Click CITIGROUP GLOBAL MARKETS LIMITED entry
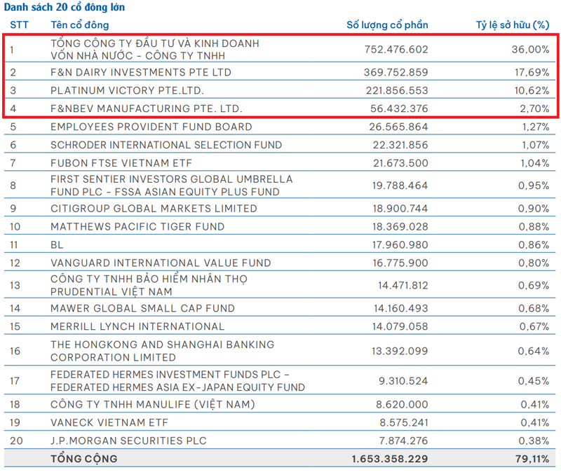This screenshot has width=561, height=472. point(154,209)
